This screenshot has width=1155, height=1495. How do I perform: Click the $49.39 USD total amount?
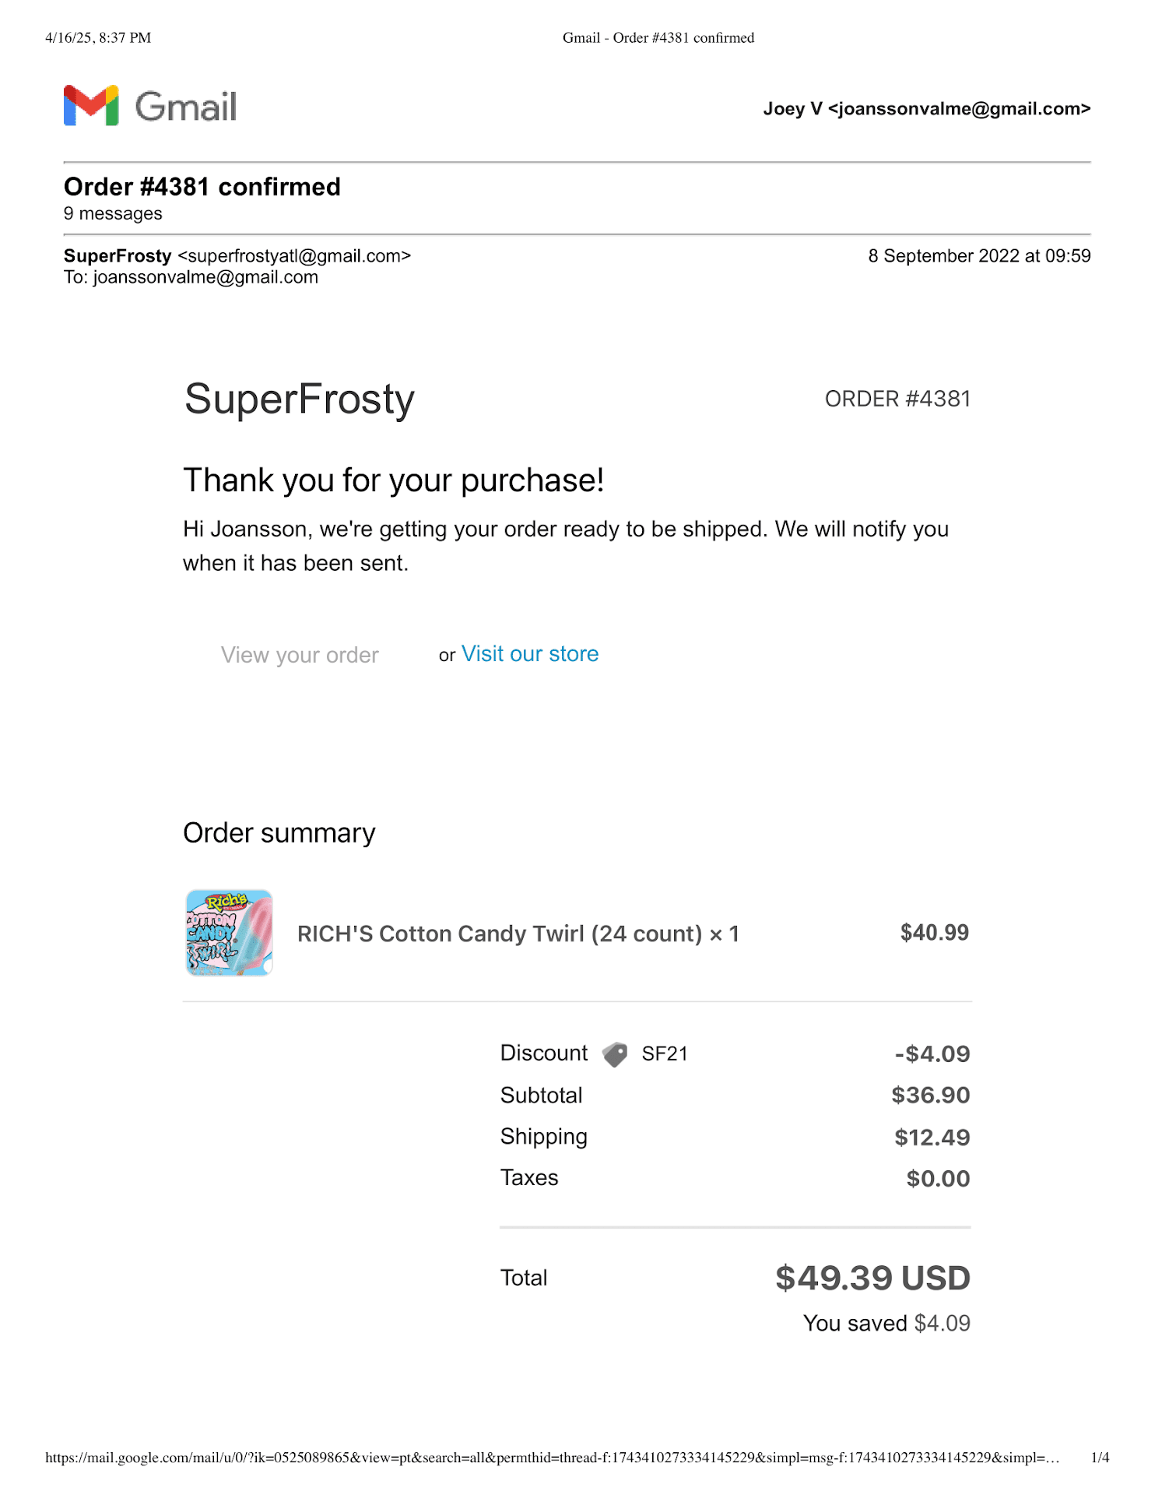pos(872,1279)
